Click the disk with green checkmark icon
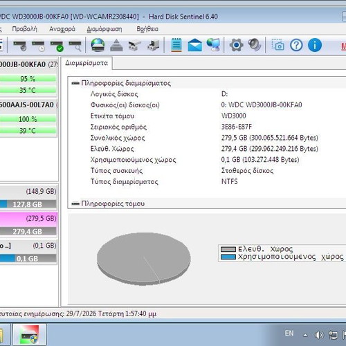 pos(57,46)
